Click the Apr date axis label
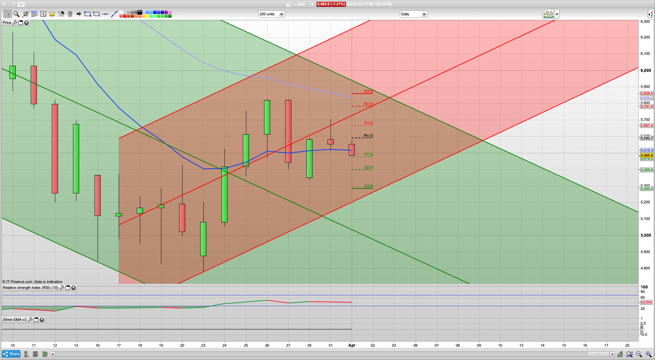Viewport: 655px width, 360px height. click(x=352, y=345)
